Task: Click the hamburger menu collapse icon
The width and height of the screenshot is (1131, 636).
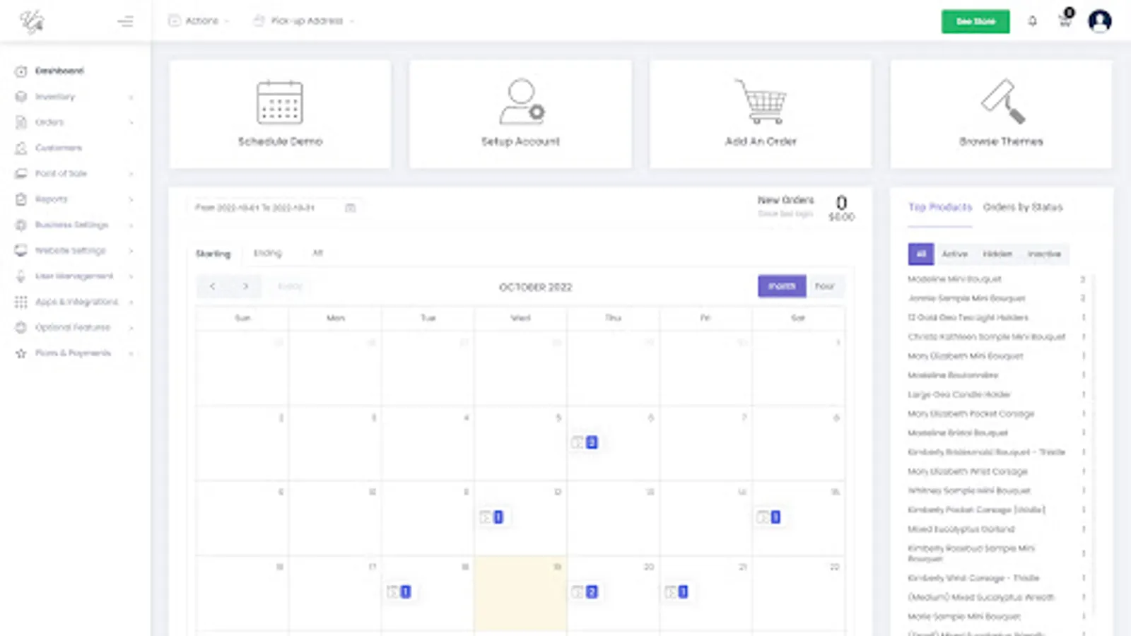Action: [x=125, y=21]
